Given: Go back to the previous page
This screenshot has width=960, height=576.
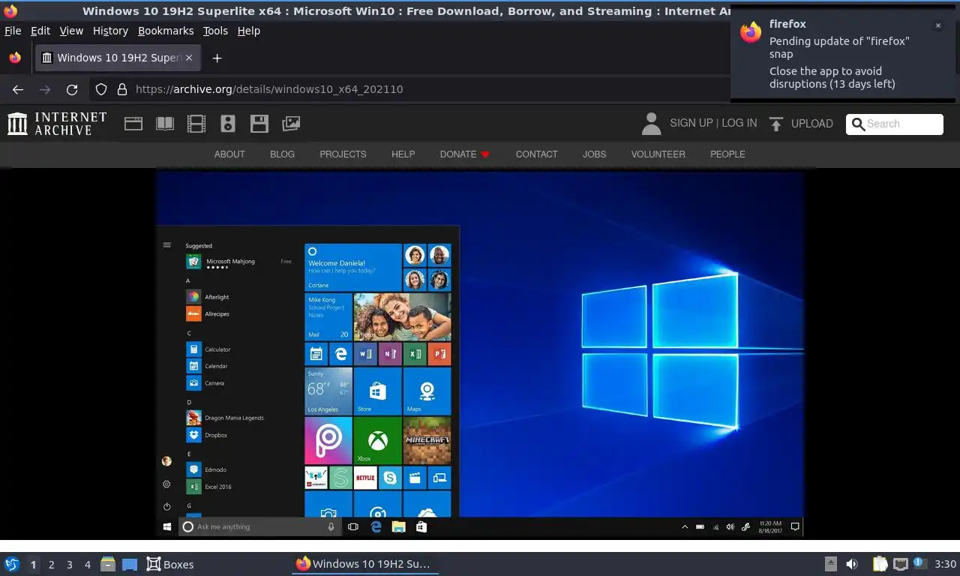Looking at the screenshot, I should 18,89.
